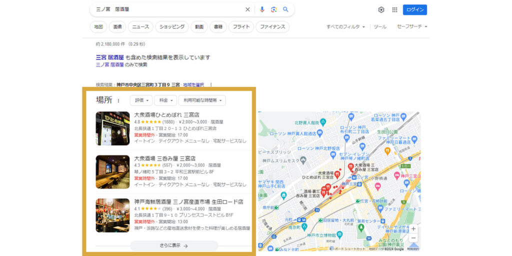Viewport: 512px width, 256px height.
Task: Switch to the 書籍 tab
Action: [x=218, y=27]
